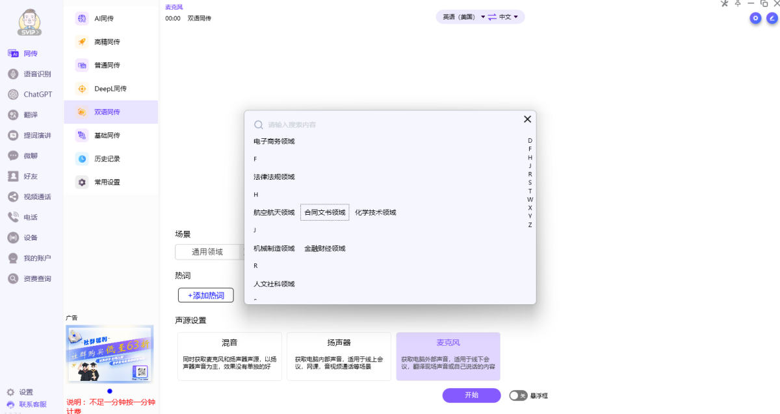Select 合同文书领域 in the domain list
Image resolution: width=780 pixels, height=414 pixels.
324,212
